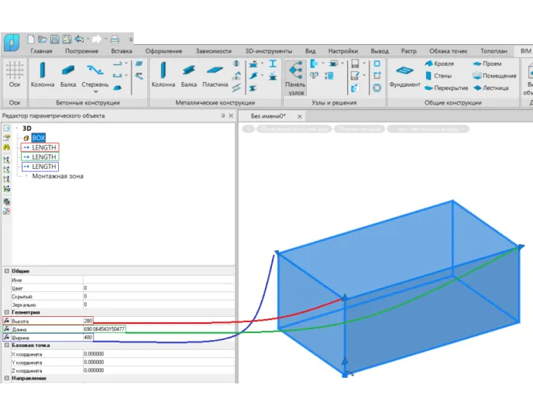The width and height of the screenshot is (533, 416).
Task: Toggle the Панель узлов button
Action: [295, 77]
